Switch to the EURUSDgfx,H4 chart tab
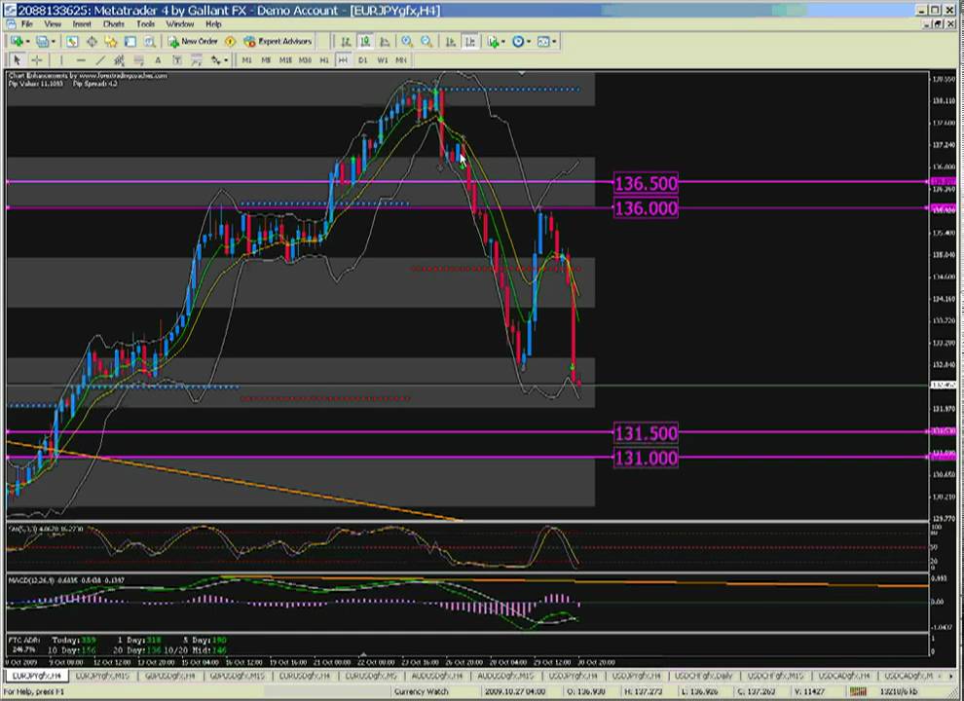The image size is (964, 701). [305, 676]
